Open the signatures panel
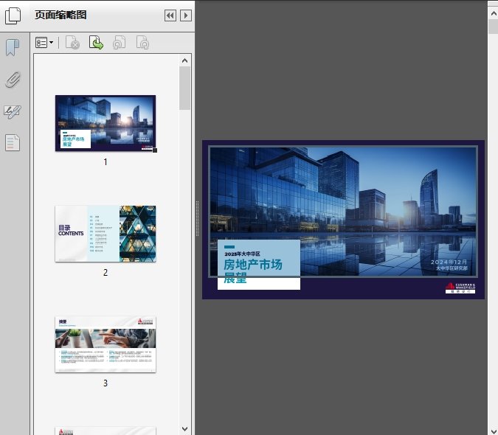 coord(13,111)
